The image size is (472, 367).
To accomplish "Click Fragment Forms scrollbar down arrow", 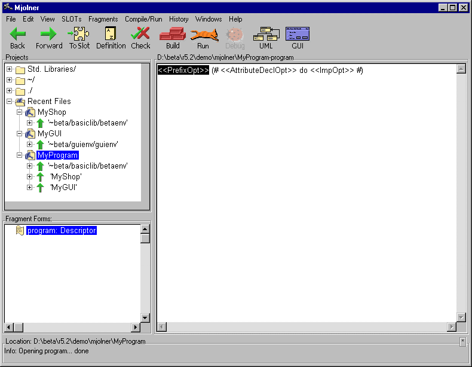I will coord(145,318).
